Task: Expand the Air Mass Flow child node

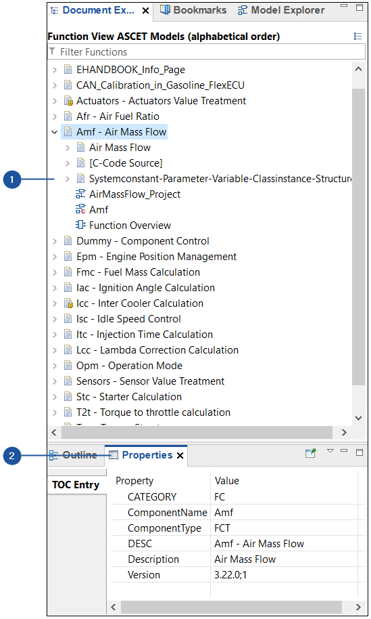Action: [68, 148]
